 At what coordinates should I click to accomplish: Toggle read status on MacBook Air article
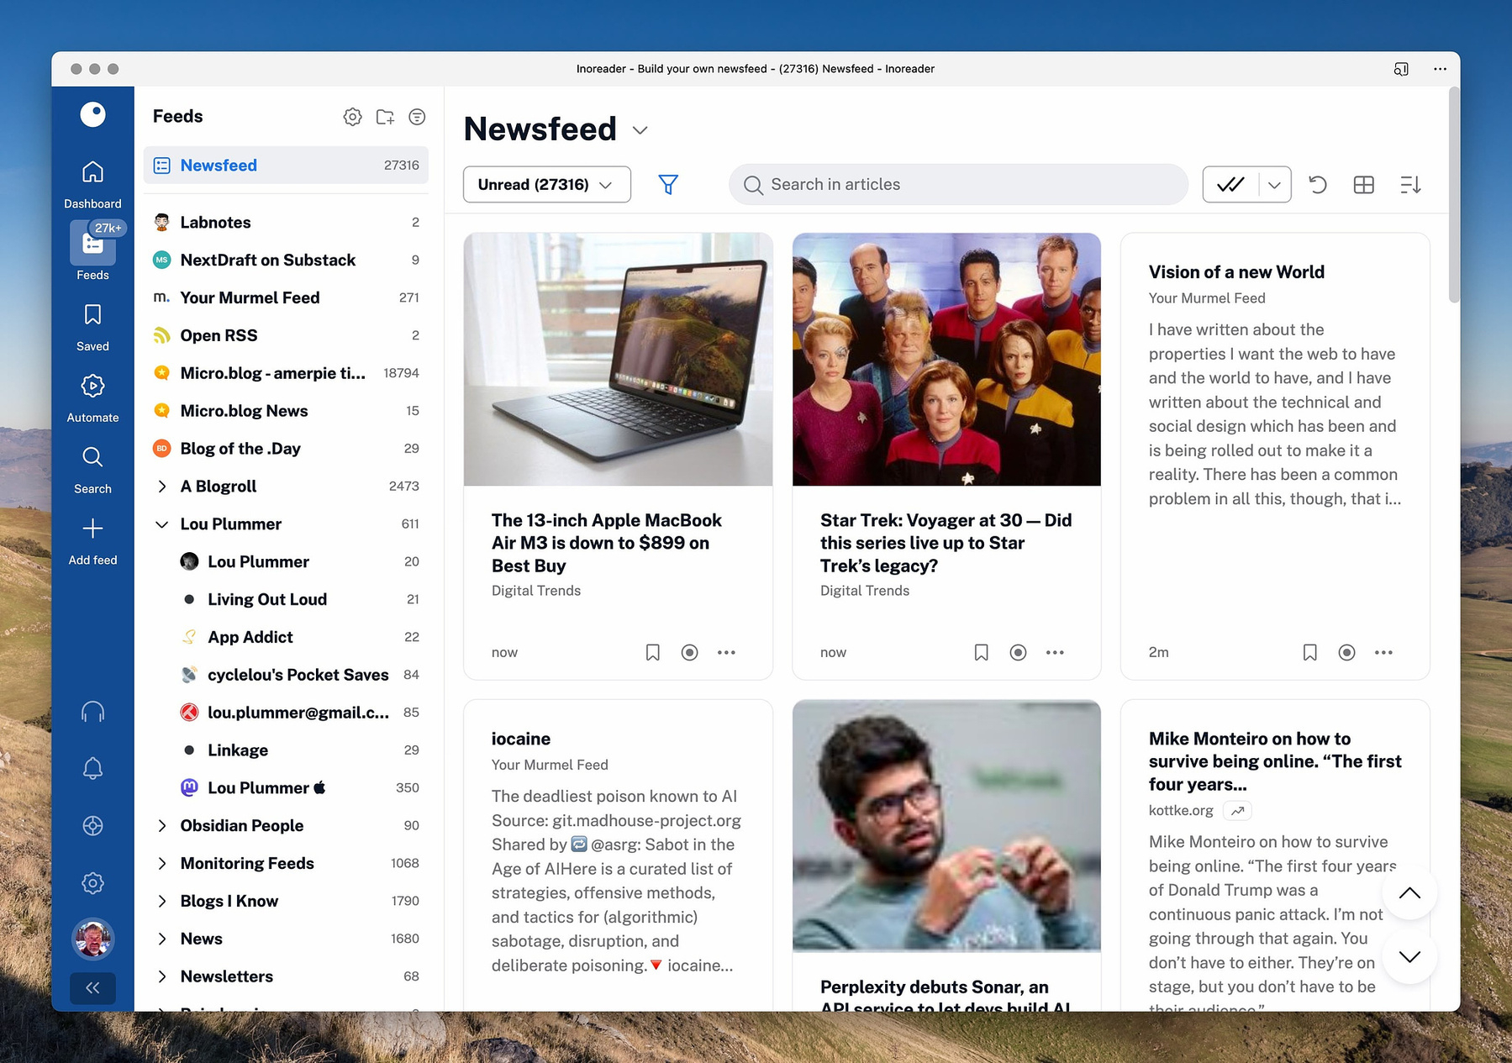tap(689, 652)
